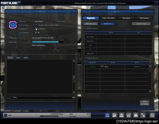Open the inventory bag icon
The height and width of the screenshot is (124, 159).
click(x=121, y=115)
